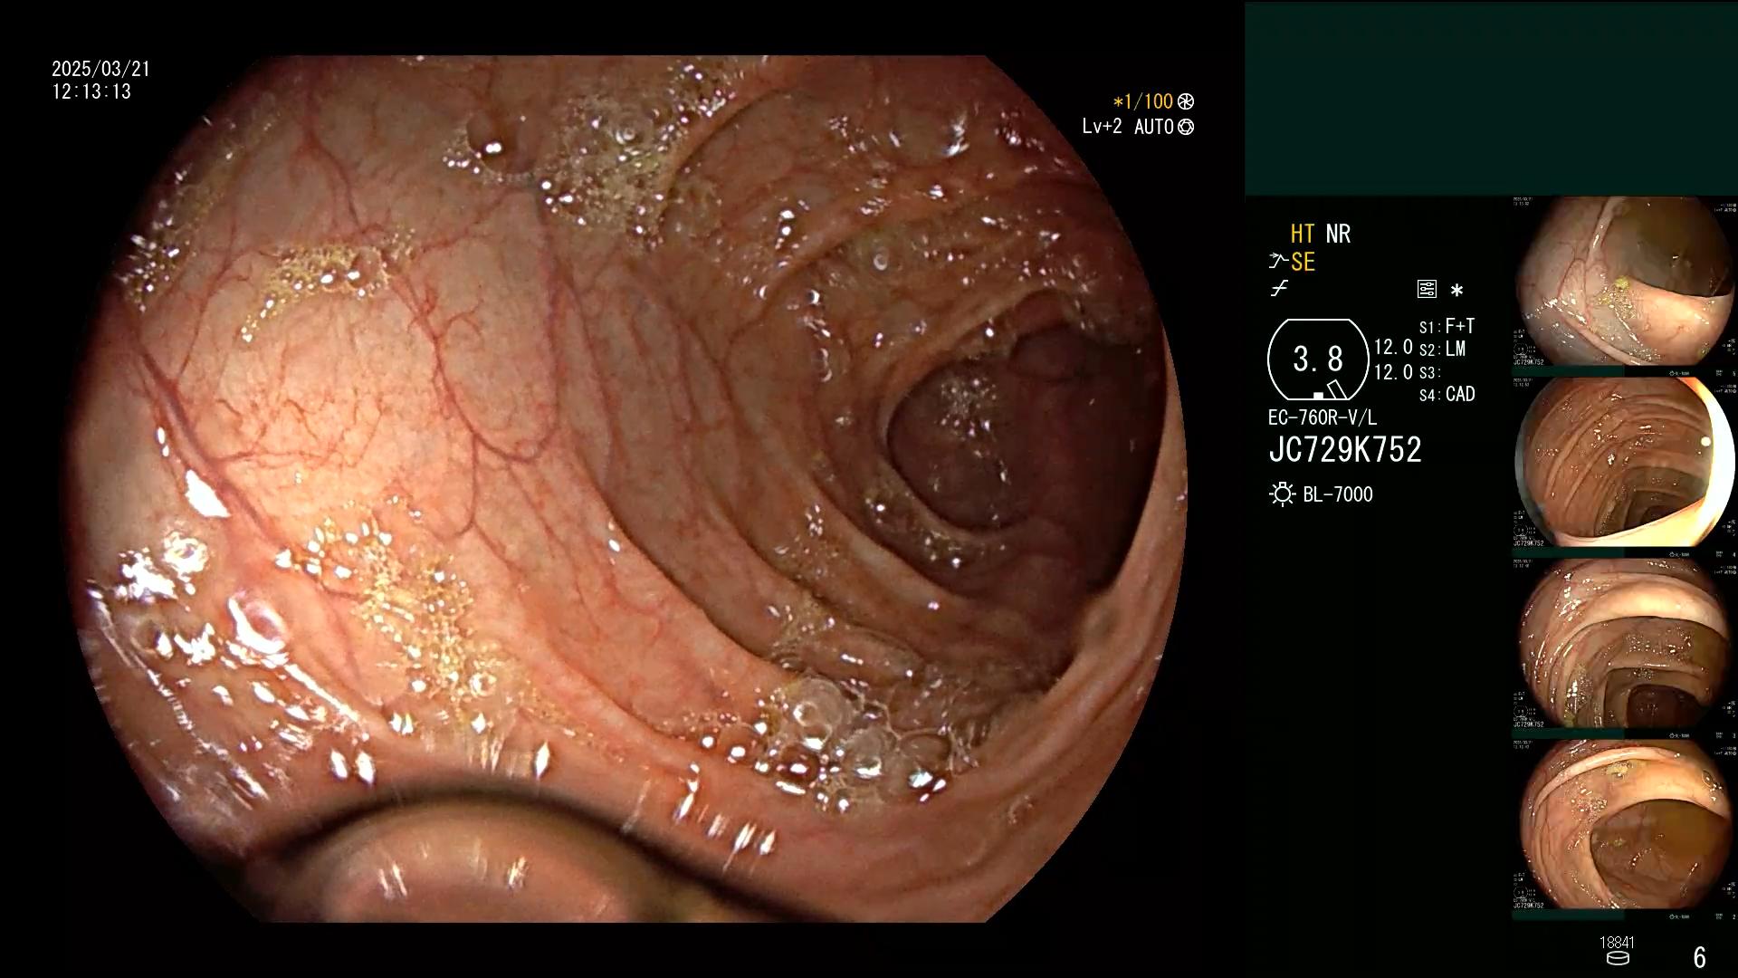Click the dark teal panel above thumbnails
The image size is (1738, 978).
tap(1491, 98)
